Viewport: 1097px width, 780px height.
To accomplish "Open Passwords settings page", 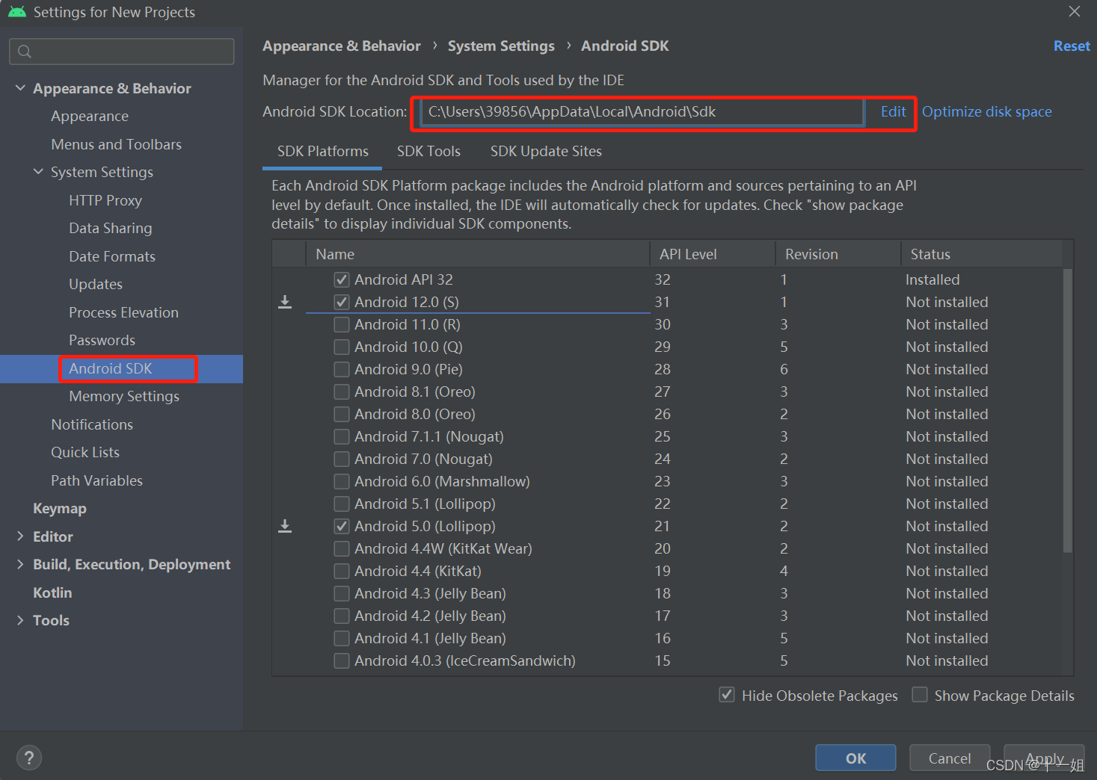I will click(102, 340).
